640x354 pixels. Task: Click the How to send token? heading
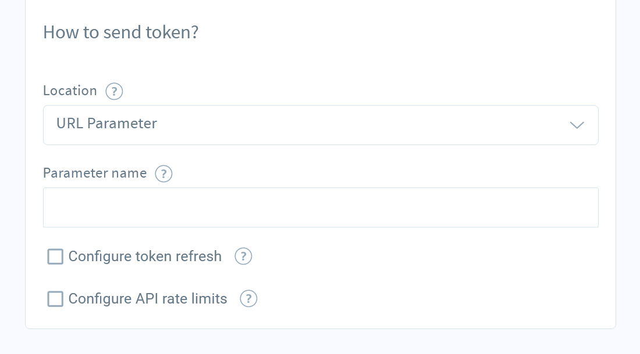(x=121, y=32)
